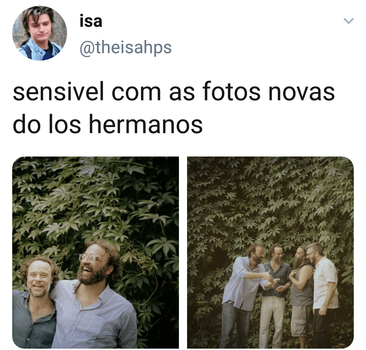Screen dimensions: 366x350
Task: Click the display name "isa"
Action: [x=91, y=21]
